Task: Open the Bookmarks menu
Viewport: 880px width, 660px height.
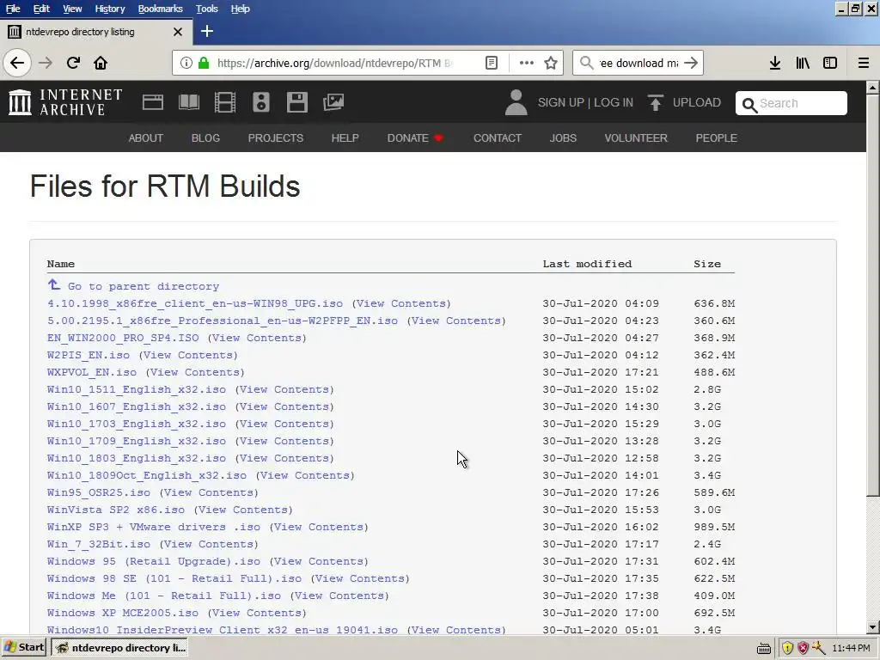Action: (x=160, y=9)
